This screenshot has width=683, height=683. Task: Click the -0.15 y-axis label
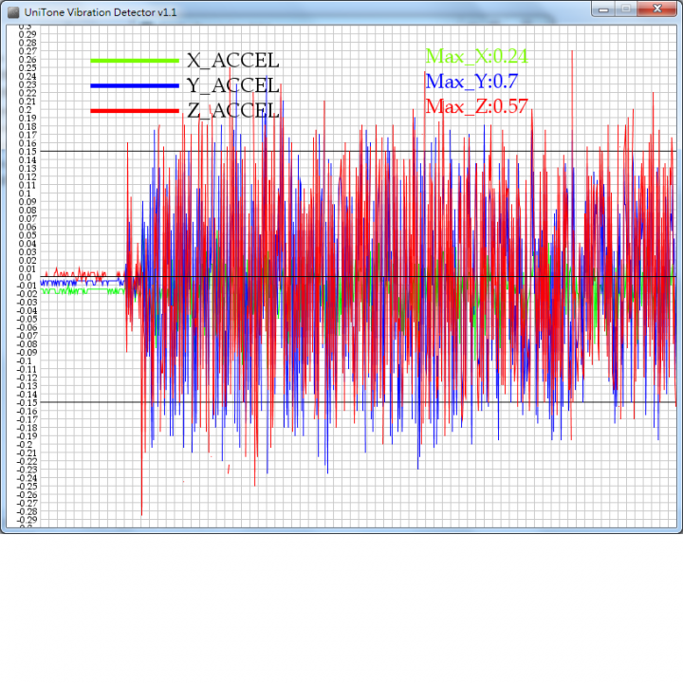coord(27,403)
